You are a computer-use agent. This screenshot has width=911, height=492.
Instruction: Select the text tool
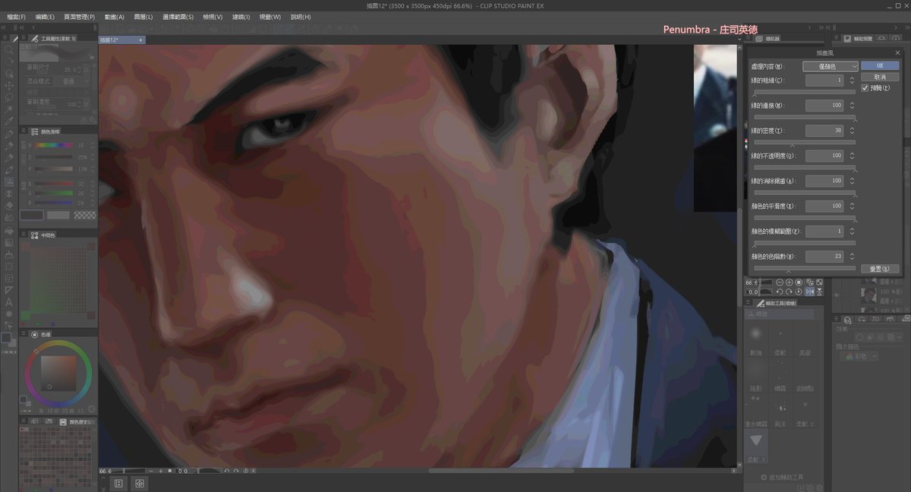click(x=9, y=302)
